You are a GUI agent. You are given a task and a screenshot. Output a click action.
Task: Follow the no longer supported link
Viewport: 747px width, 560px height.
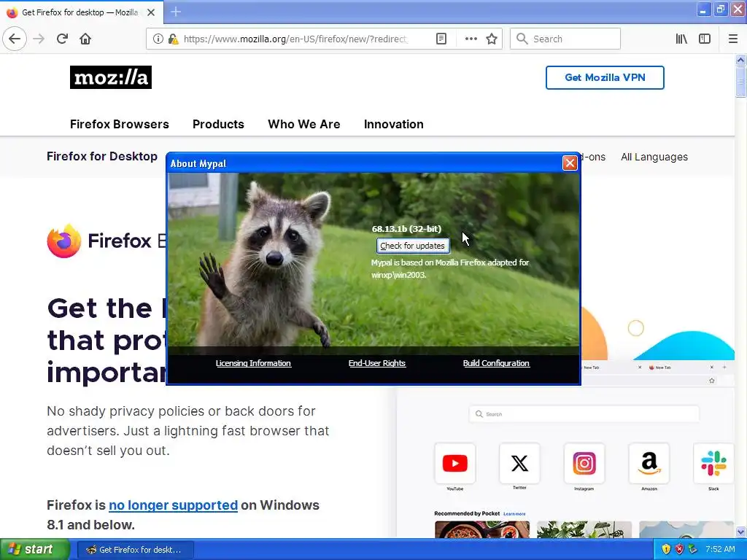173,505
